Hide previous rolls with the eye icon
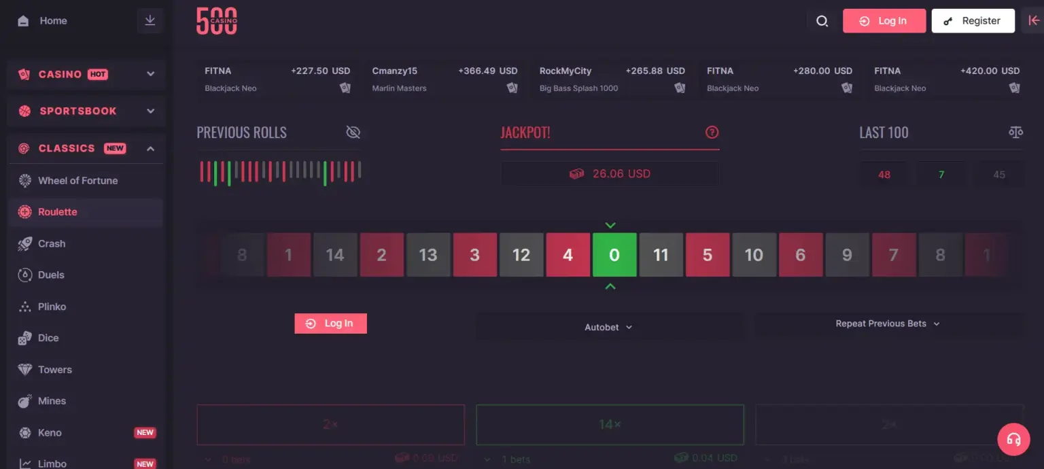The image size is (1044, 469). 353,132
